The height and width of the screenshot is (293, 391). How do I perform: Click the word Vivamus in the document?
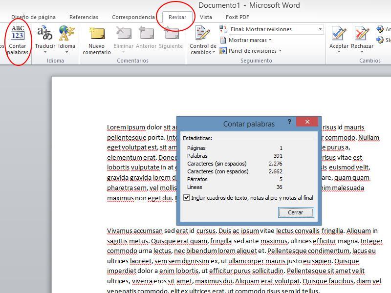click(120, 231)
